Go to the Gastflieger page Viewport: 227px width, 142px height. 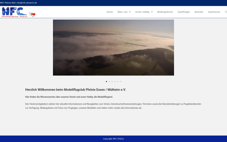pos(184,12)
